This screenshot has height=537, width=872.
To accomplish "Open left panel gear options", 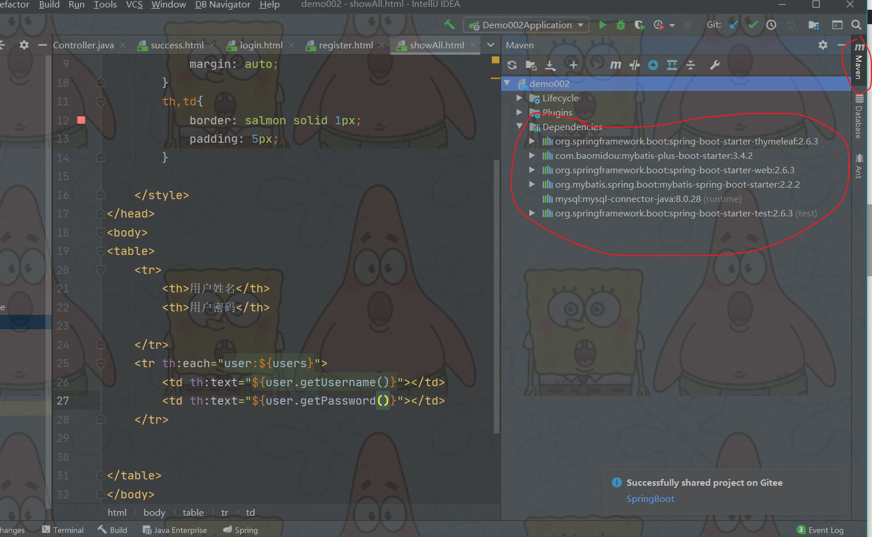I will pos(24,45).
